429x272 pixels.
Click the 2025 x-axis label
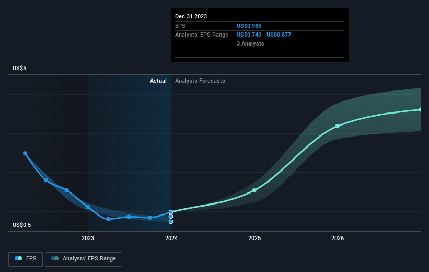tap(254, 238)
